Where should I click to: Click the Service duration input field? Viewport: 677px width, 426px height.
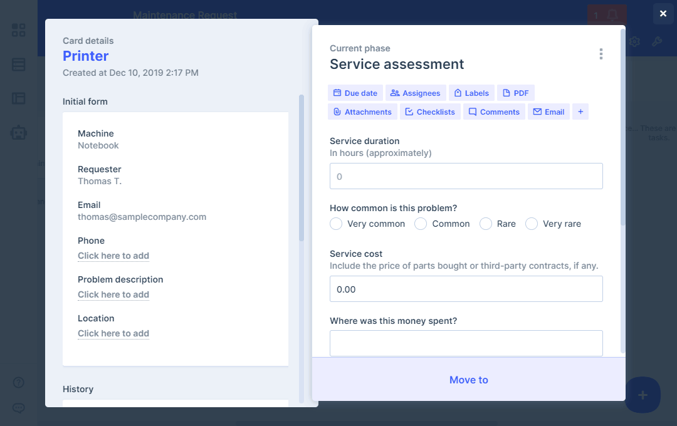point(466,176)
